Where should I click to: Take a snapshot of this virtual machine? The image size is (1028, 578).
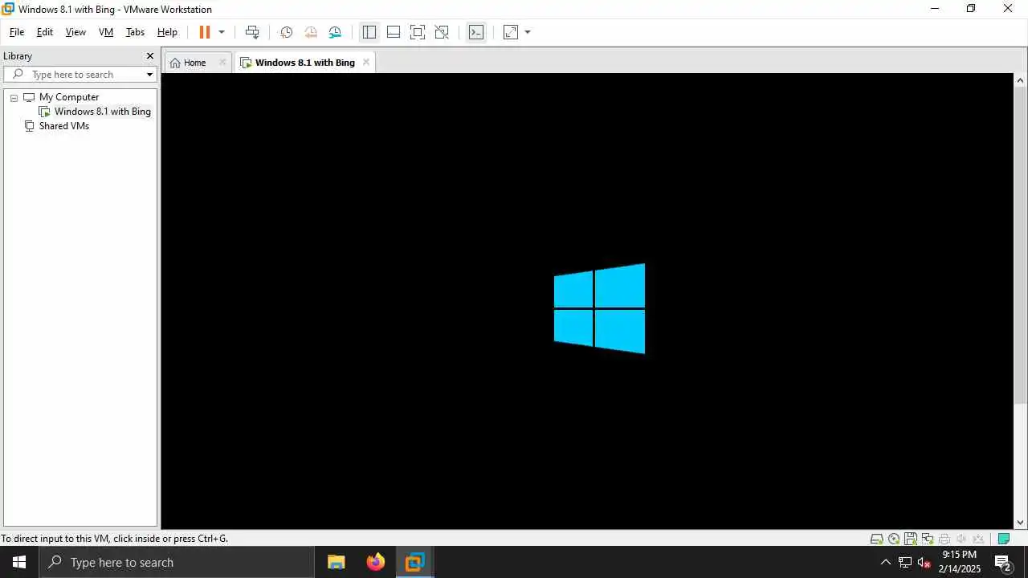click(286, 32)
